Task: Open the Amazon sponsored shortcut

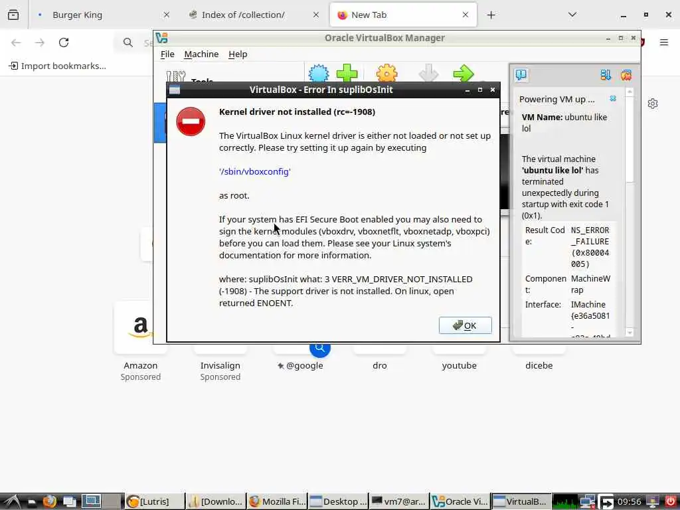Action: tap(141, 342)
